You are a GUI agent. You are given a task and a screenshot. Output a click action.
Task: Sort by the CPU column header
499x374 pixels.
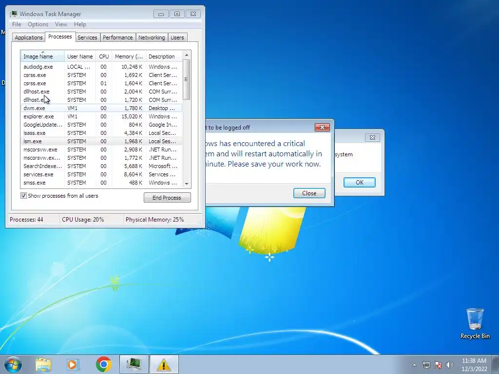[x=104, y=56]
